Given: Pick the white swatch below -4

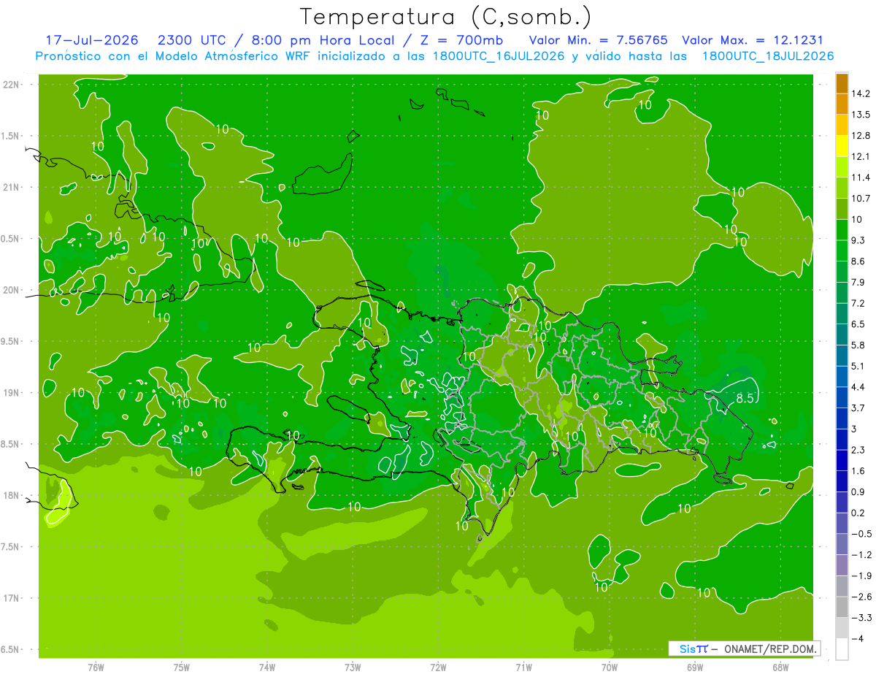Looking at the screenshot, I should tap(842, 649).
